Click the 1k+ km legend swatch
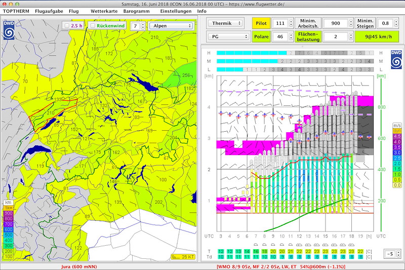The width and height of the screenshot is (405, 270). pos(8,208)
